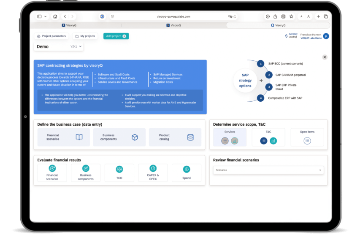Open Business components under Evaluate financial results
The height and width of the screenshot is (235, 360).
click(x=86, y=173)
